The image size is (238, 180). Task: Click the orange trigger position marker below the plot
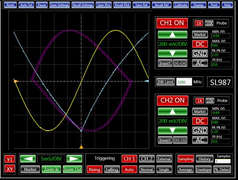81,147
